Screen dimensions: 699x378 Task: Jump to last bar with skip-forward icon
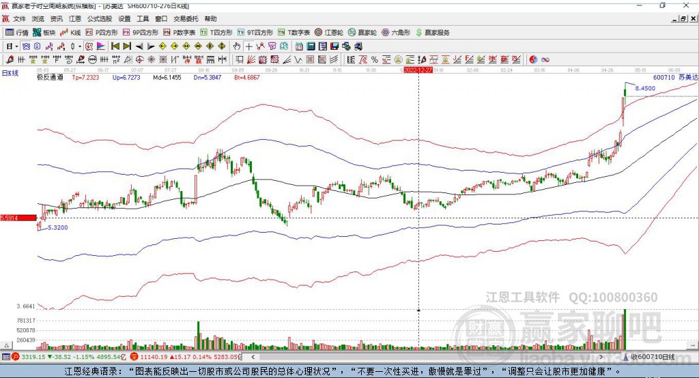click(127, 46)
